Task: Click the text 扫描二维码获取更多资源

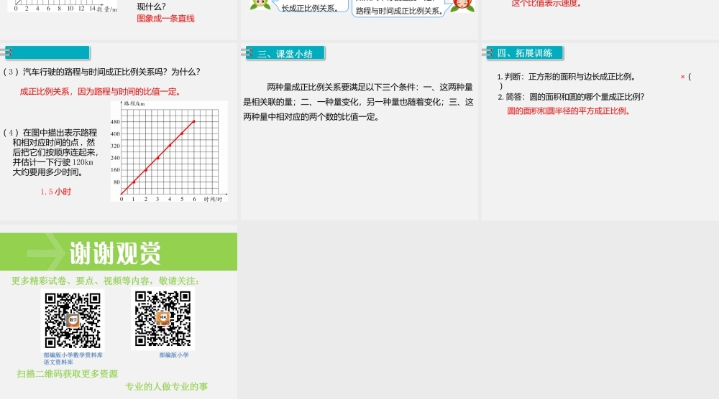Action: (x=68, y=373)
